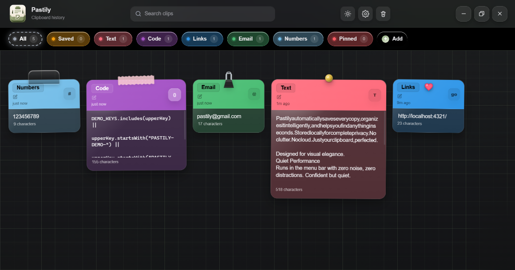Show only Links clips

(x=202, y=39)
